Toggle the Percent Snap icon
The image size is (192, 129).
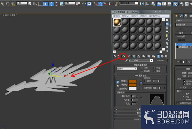pyautogui.click(x=105, y=4)
